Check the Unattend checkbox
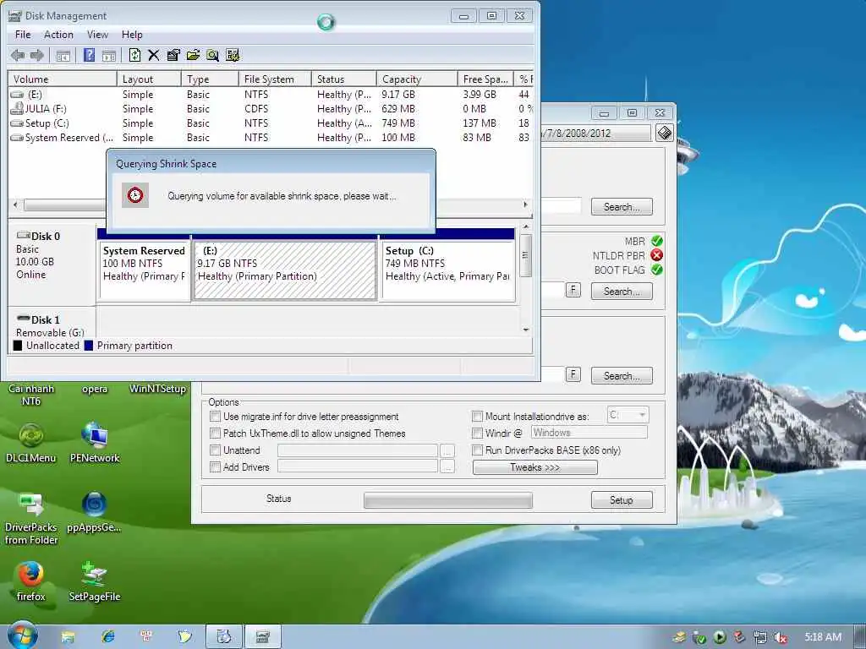The height and width of the screenshot is (649, 866). 216,450
